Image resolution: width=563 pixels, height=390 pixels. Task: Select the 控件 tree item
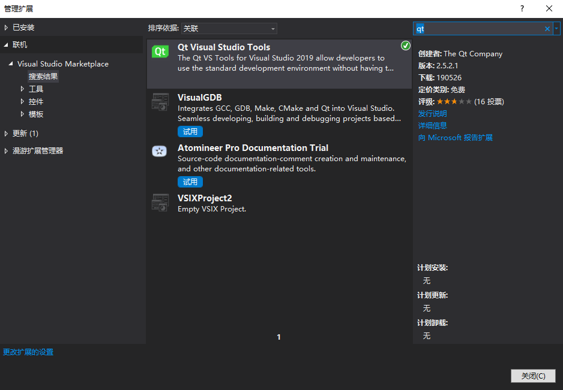(36, 102)
